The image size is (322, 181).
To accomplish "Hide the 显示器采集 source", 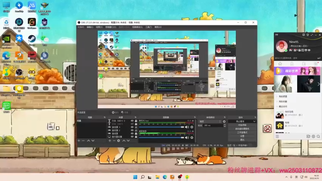I will coord(132,136).
